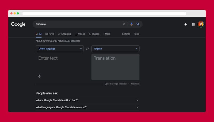Toggle dark mode moon icon
The width and height of the screenshot is (214, 122).
click(x=186, y=24)
